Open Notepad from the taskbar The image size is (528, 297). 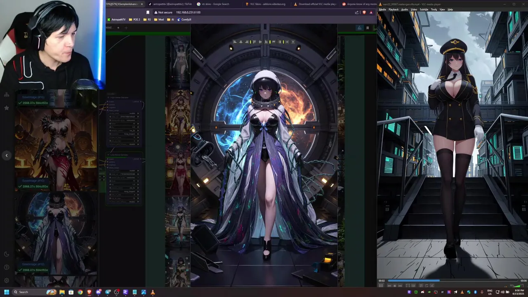134,292
